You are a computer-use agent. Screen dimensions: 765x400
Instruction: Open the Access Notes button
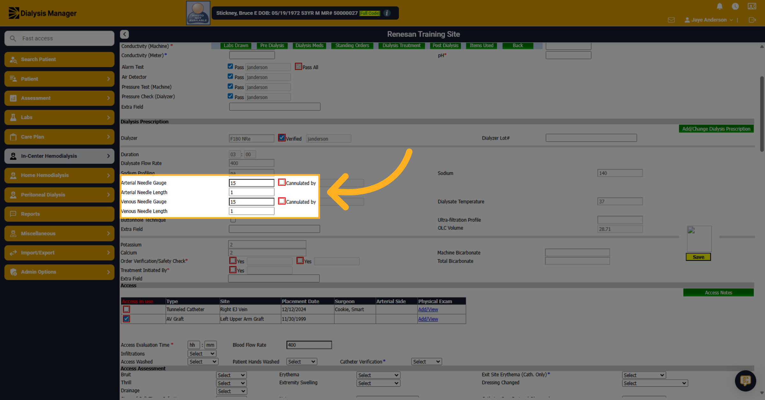click(x=718, y=292)
